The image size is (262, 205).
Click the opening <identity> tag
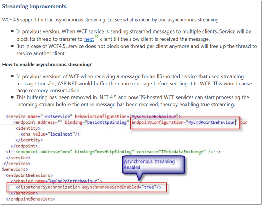pos(28,128)
